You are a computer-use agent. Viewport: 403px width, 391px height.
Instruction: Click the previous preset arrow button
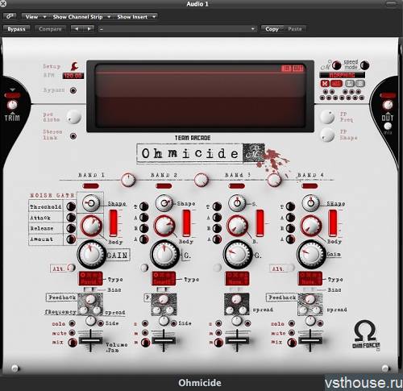tap(77, 29)
